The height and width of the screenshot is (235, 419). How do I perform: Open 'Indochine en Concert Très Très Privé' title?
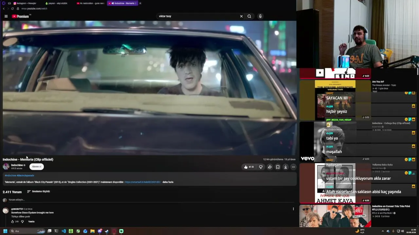(391, 208)
